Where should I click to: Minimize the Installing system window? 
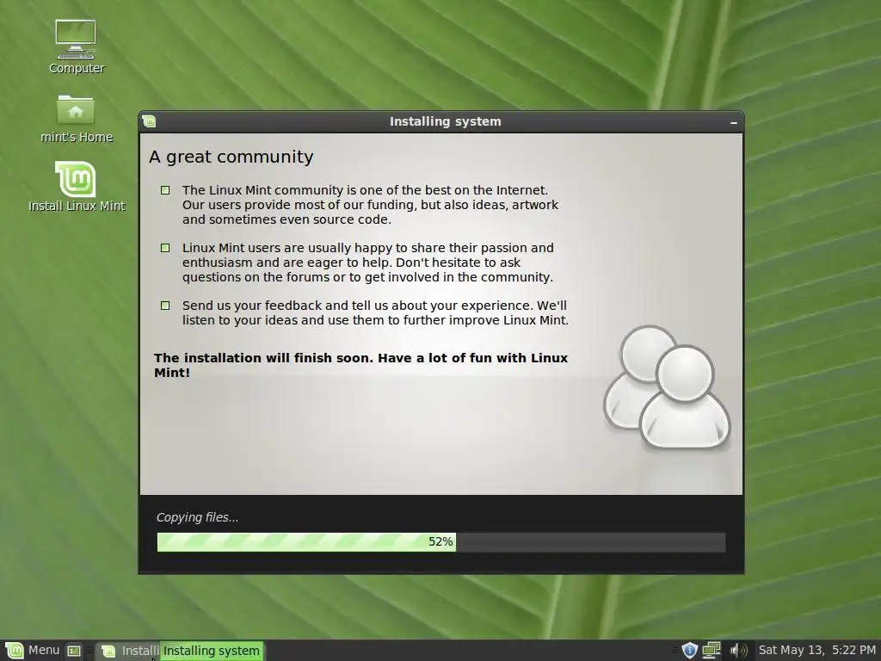point(733,122)
